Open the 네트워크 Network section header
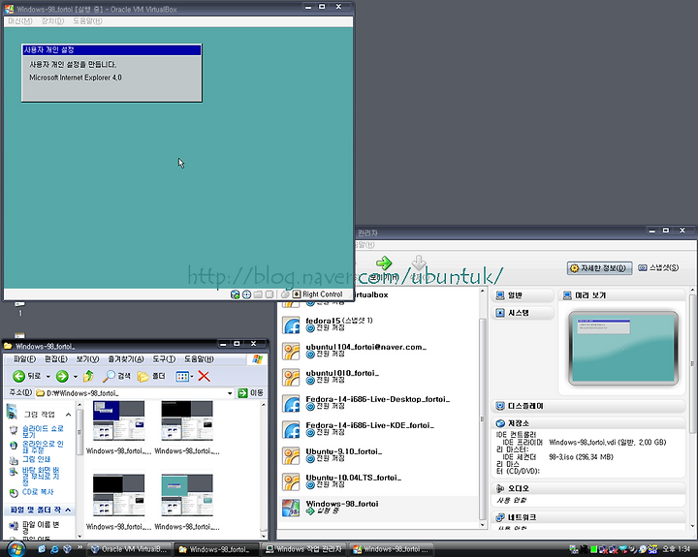Screen dimensions: 698x557 [588, 517]
